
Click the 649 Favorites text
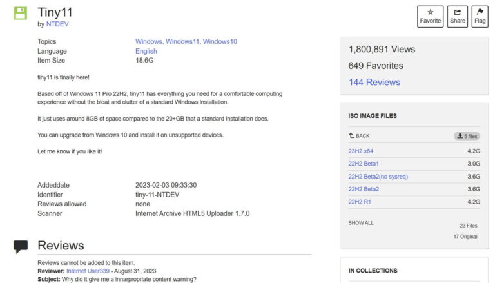click(376, 66)
